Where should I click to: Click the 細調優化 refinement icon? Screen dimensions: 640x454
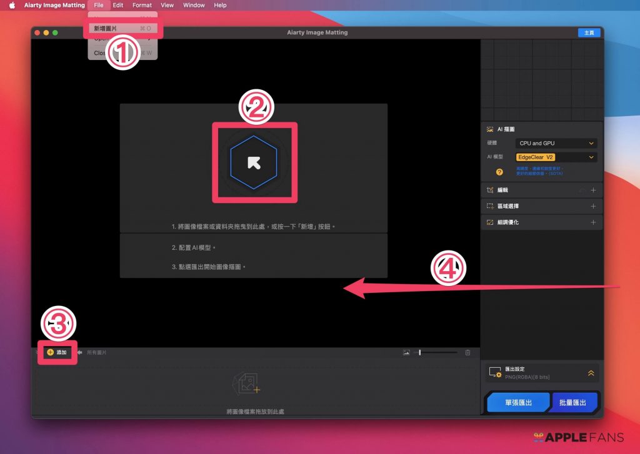point(490,222)
